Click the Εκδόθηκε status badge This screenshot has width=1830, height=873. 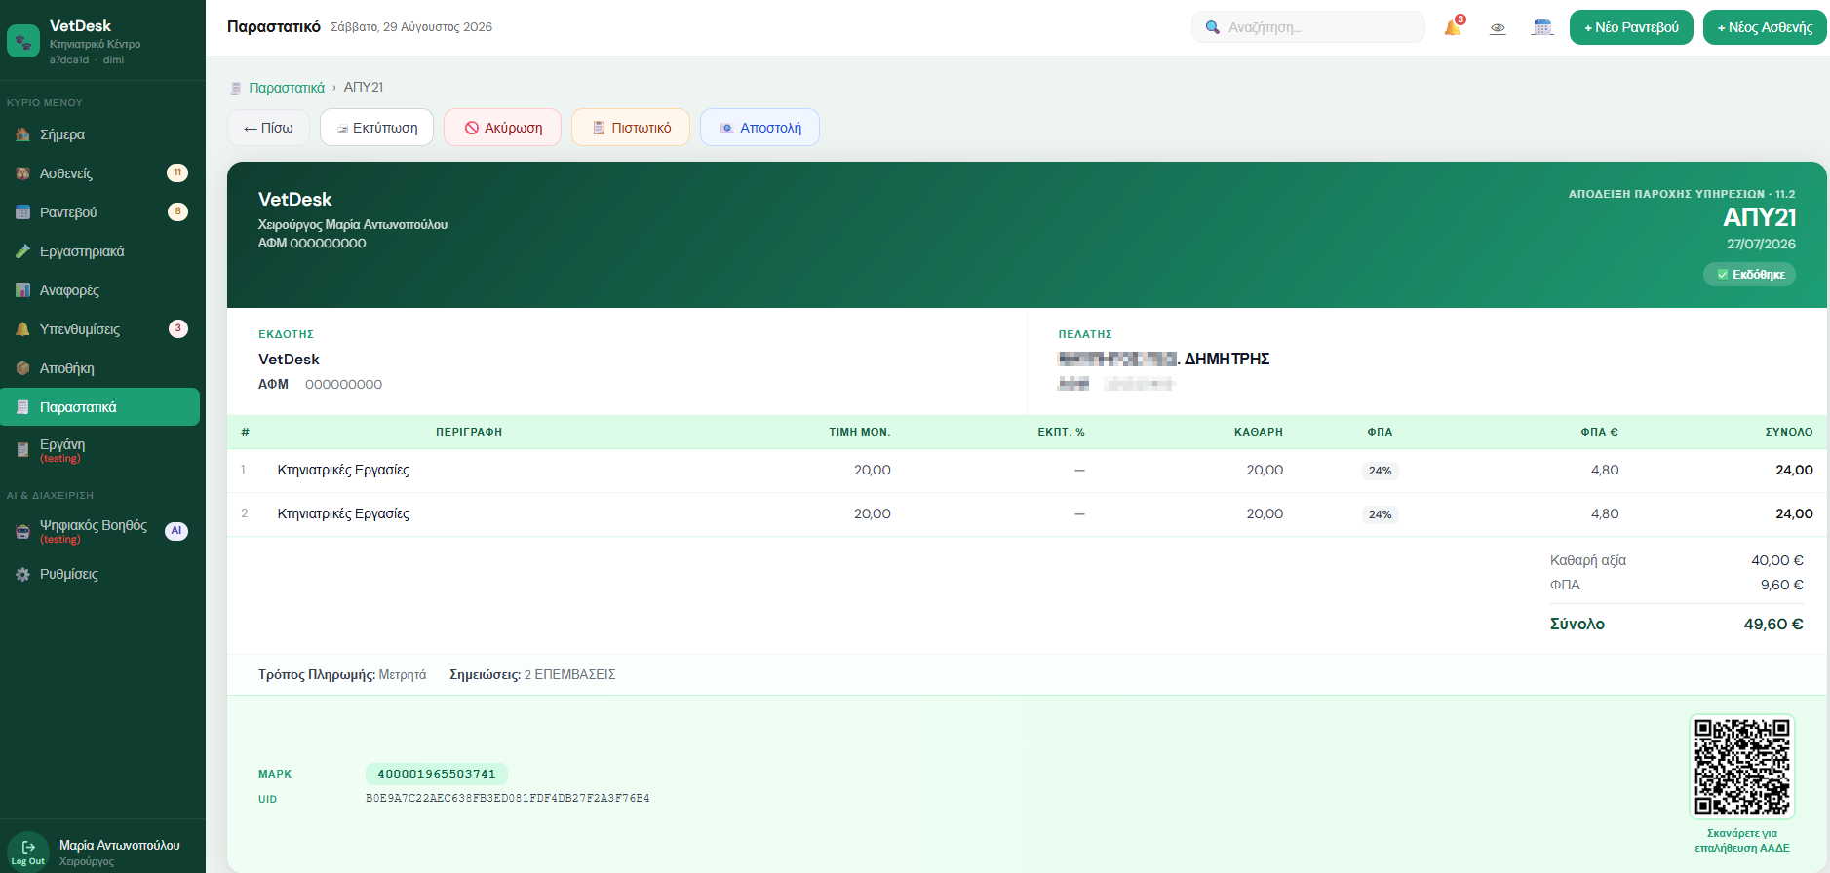coord(1749,275)
